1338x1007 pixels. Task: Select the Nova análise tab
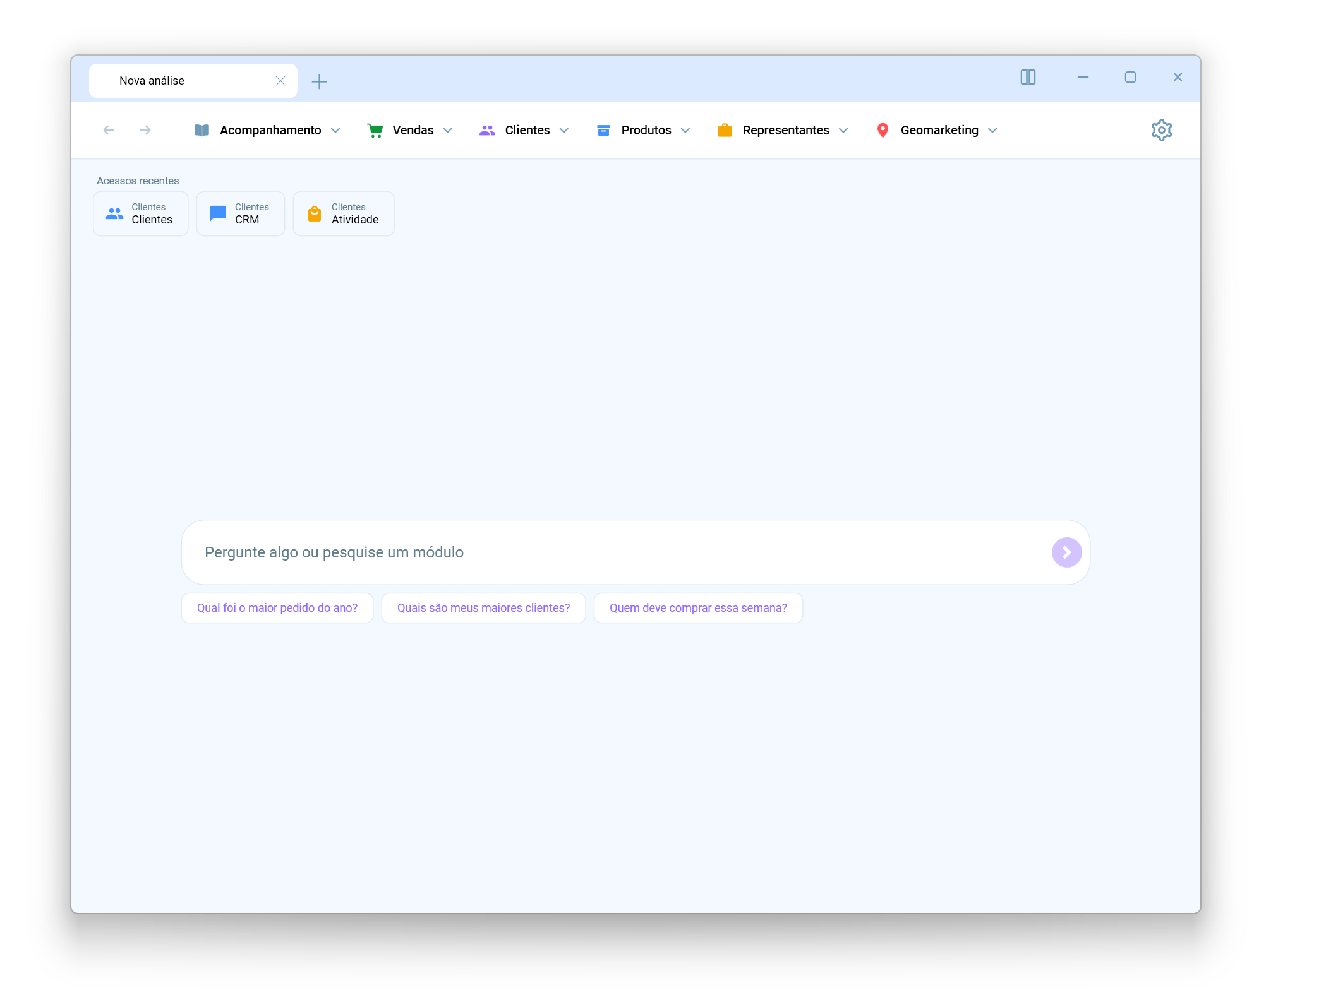(193, 81)
